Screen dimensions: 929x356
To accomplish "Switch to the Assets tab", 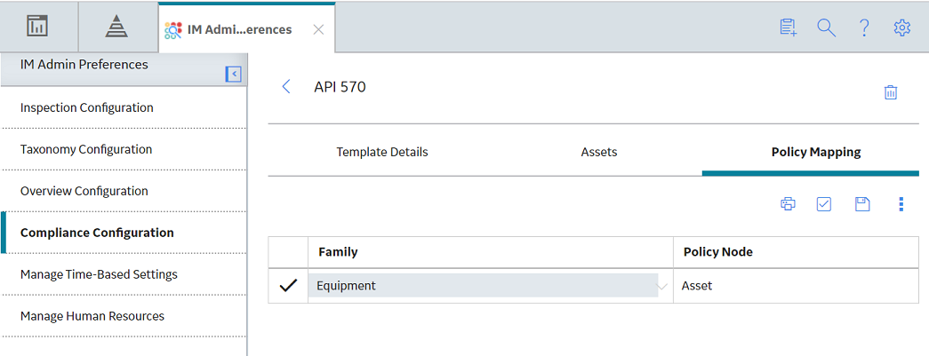I will click(x=599, y=152).
